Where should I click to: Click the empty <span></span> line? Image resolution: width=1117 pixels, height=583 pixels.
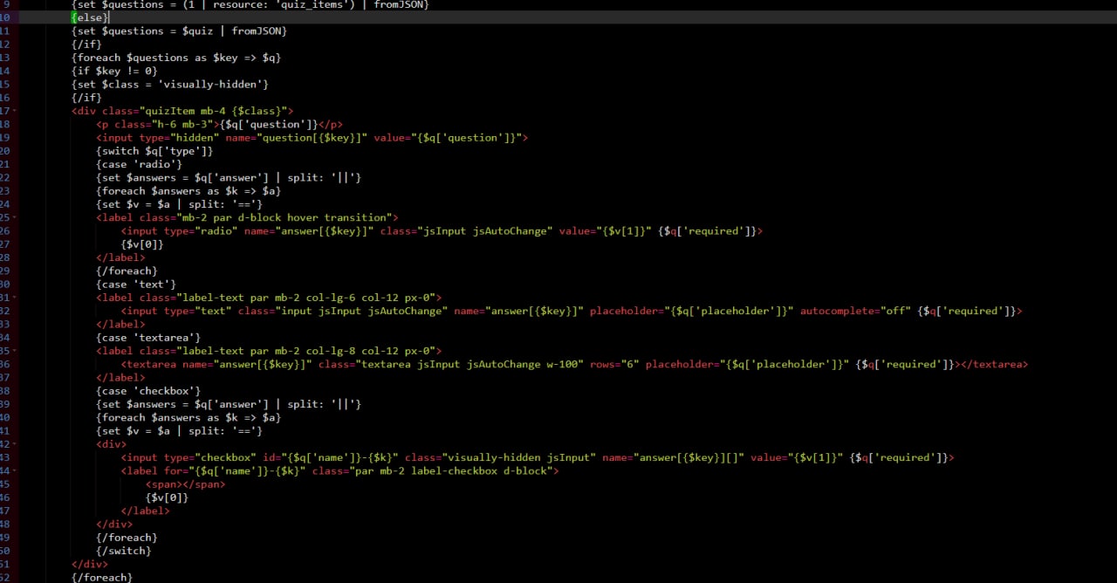pyautogui.click(x=185, y=484)
